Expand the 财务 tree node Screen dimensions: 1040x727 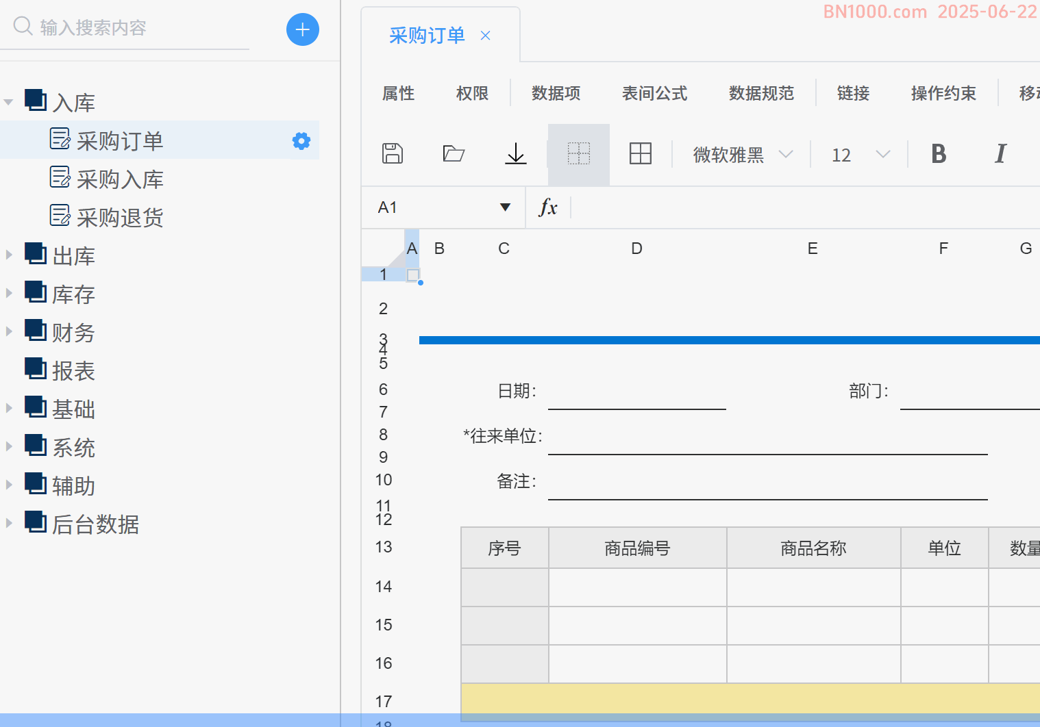9,331
